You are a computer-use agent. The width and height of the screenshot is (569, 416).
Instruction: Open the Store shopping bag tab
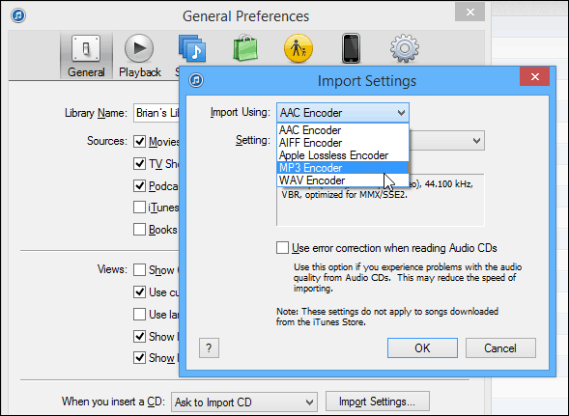coord(245,48)
